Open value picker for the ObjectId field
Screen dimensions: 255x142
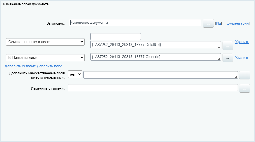coord(227,57)
